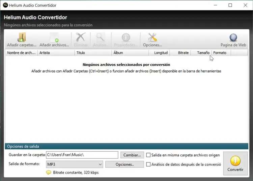Viewport: 253px width, 181px height.
Task: Click the Helium app icon in title bar
Action: [x=5, y=5]
